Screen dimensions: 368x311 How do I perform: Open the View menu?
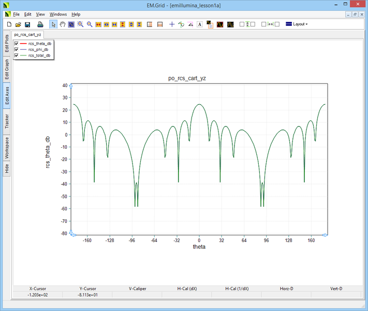(x=40, y=15)
